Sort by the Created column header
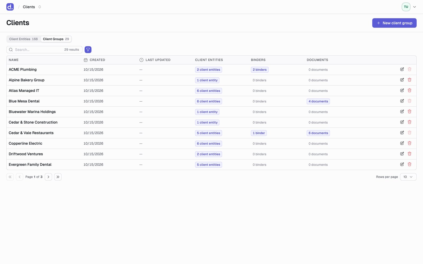Viewport: 423px width, 264px height. (x=94, y=60)
